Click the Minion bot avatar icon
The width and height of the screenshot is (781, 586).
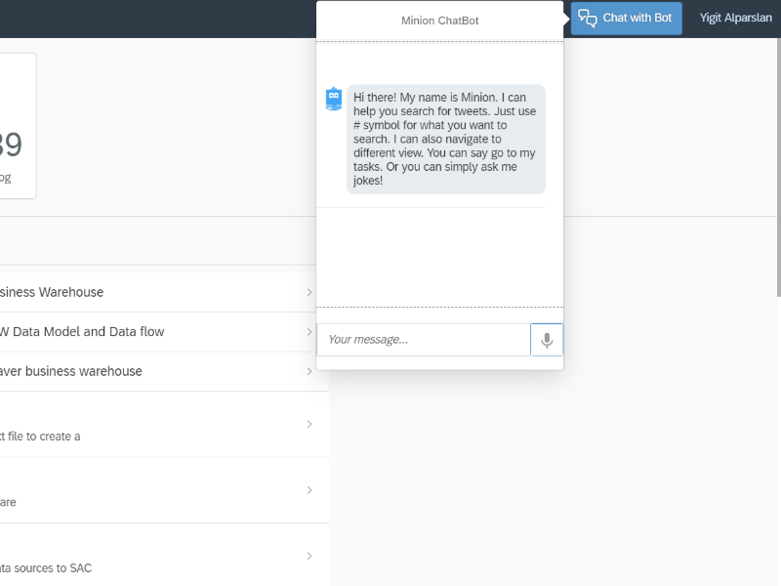pos(334,99)
